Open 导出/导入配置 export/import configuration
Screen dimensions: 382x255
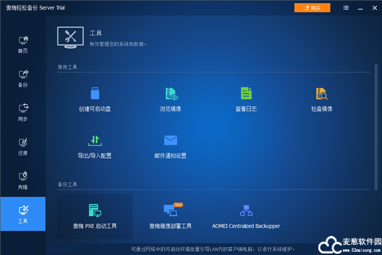[x=95, y=146]
